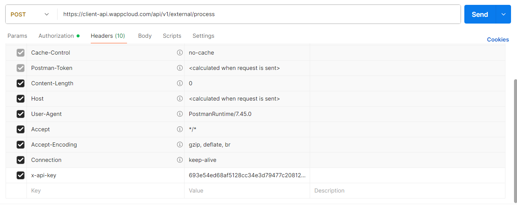
Task: Click the Cache-Control info icon
Action: point(180,53)
